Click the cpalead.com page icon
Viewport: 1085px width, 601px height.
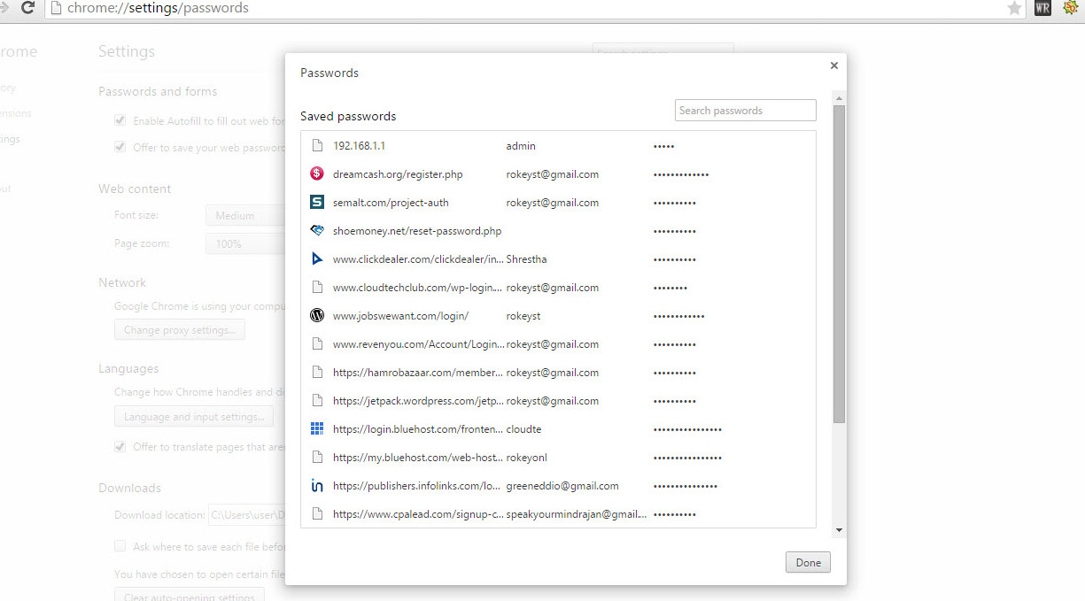click(x=317, y=514)
